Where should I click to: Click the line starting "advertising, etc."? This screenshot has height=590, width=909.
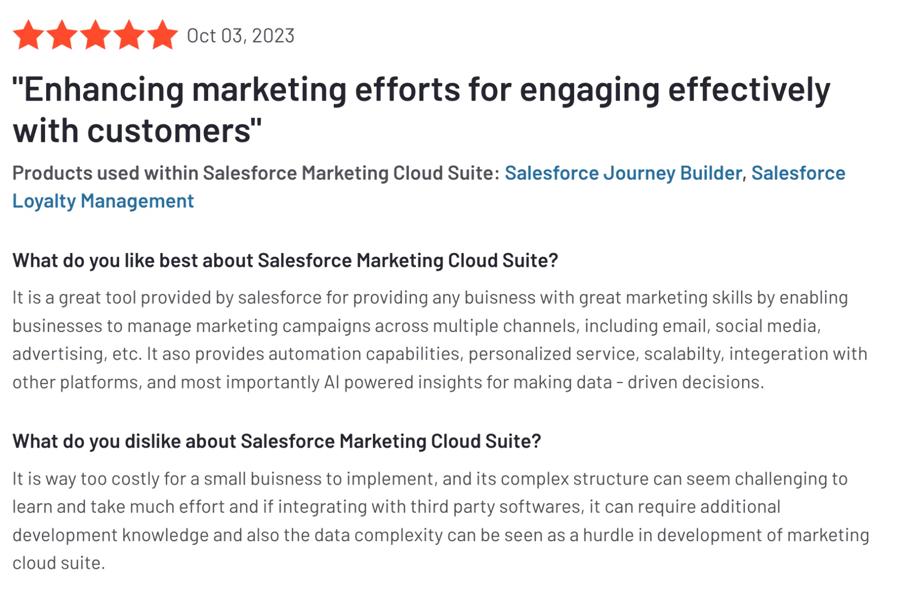439,354
